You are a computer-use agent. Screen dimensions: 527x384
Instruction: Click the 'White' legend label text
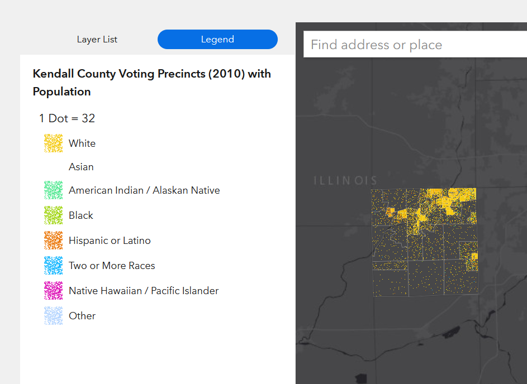pyautogui.click(x=82, y=143)
